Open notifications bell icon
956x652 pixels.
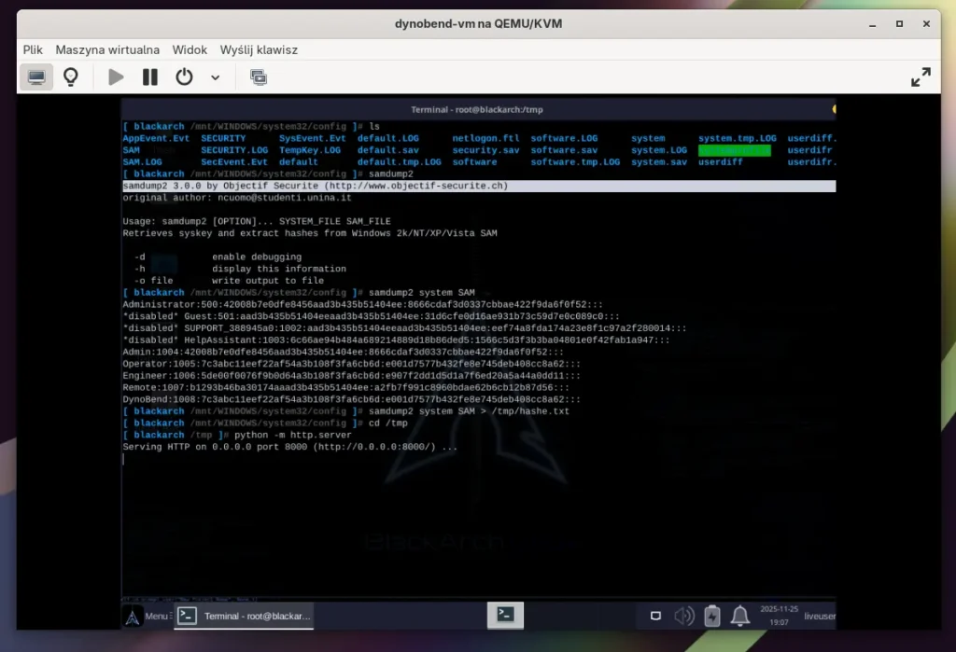click(740, 616)
